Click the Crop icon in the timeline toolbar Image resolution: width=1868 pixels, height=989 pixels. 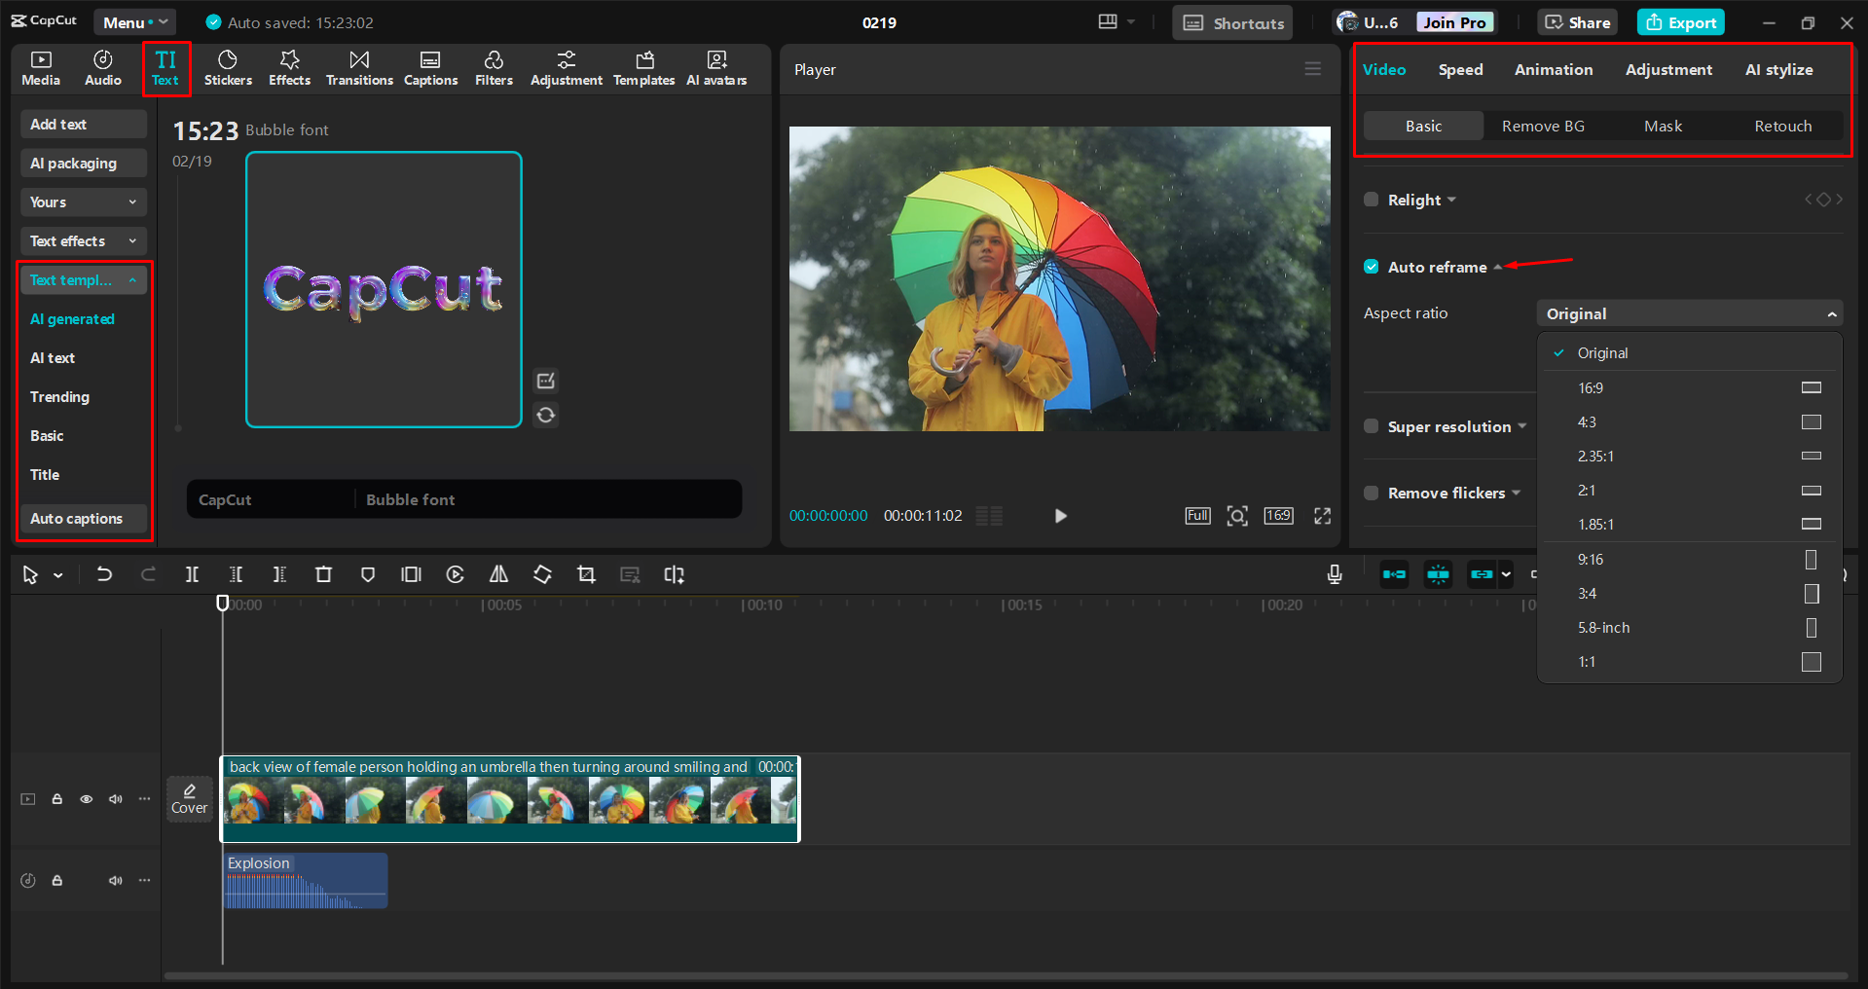coord(586,574)
